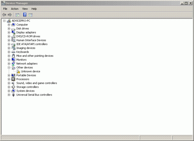Click the Portable Devices icon
Screen dimensions: 194x141
(x=13, y=75)
